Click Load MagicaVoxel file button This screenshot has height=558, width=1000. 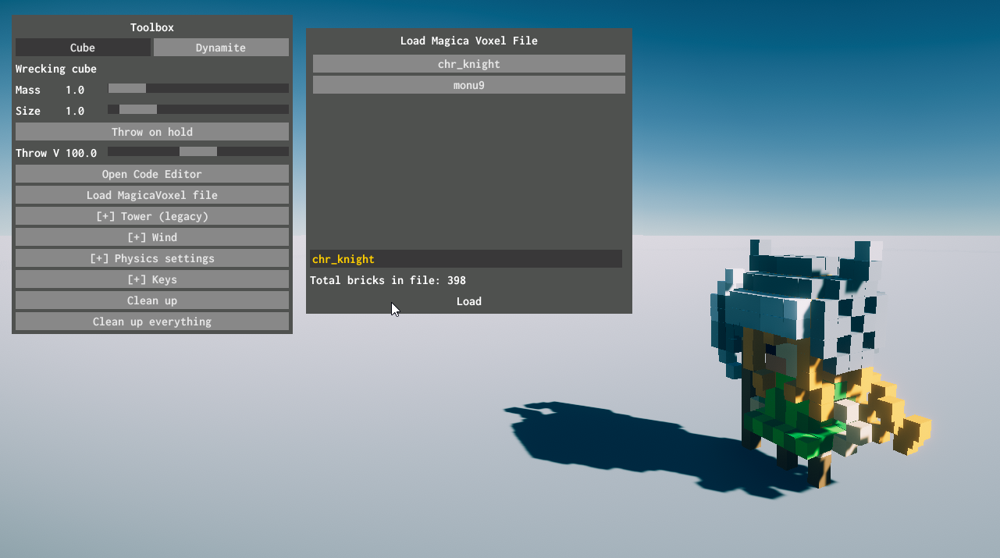click(x=152, y=195)
